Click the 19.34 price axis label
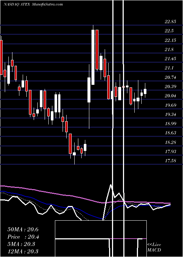This screenshot has width=183, height=257. (171, 114)
